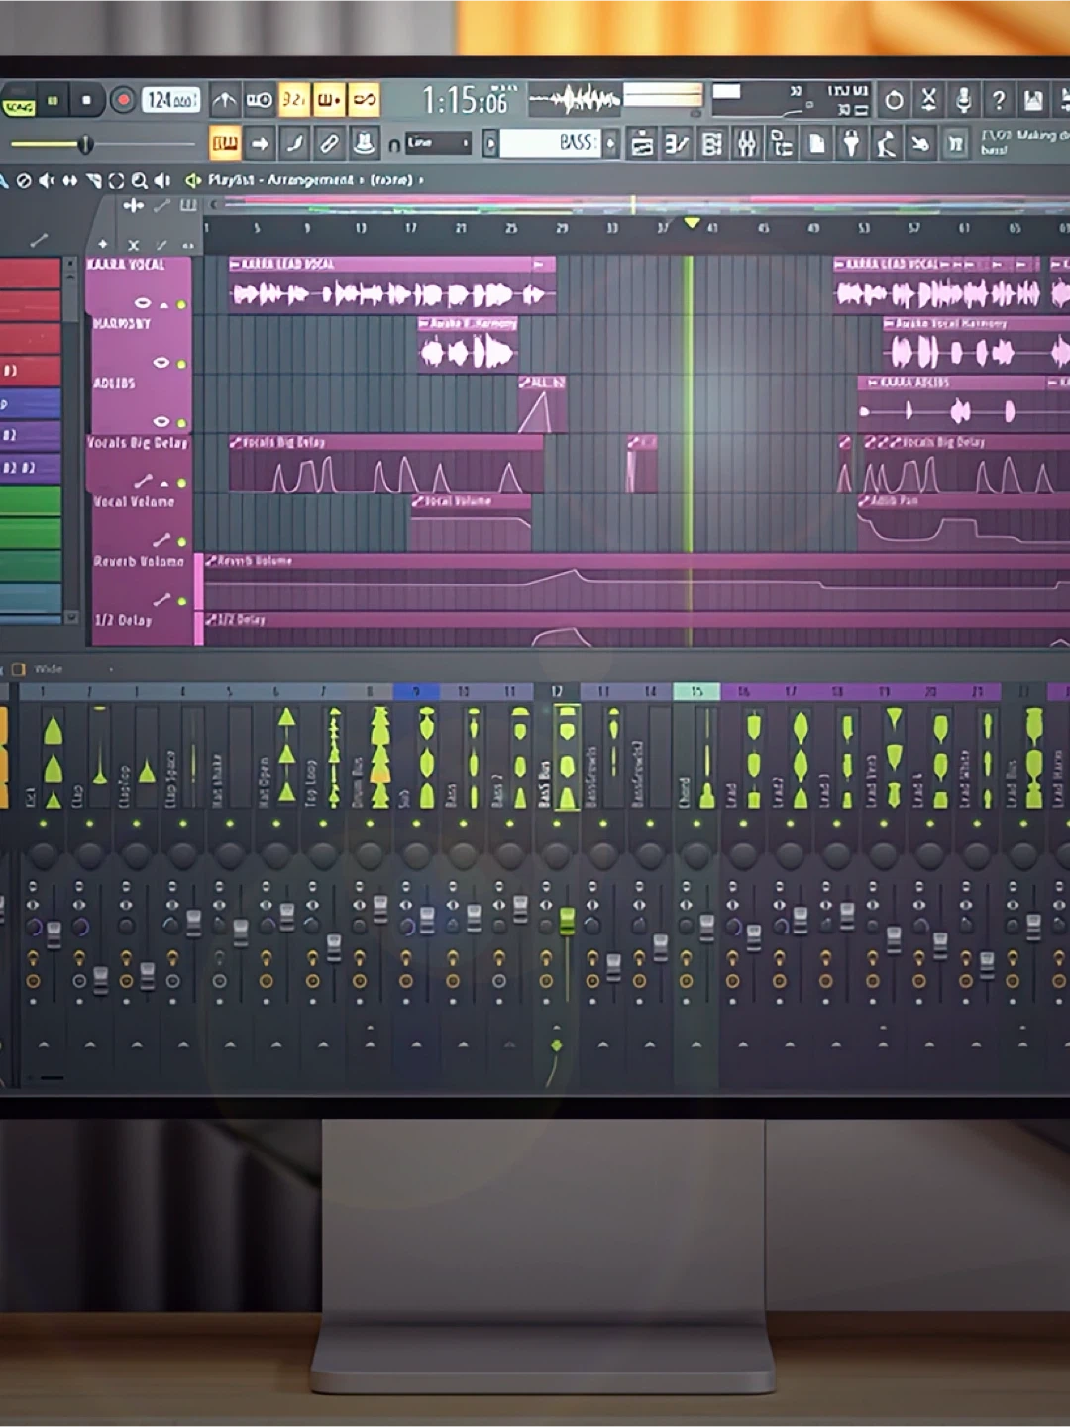Select mixer insert 15 header tab
Screen dimensions: 1070x1427
point(696,691)
